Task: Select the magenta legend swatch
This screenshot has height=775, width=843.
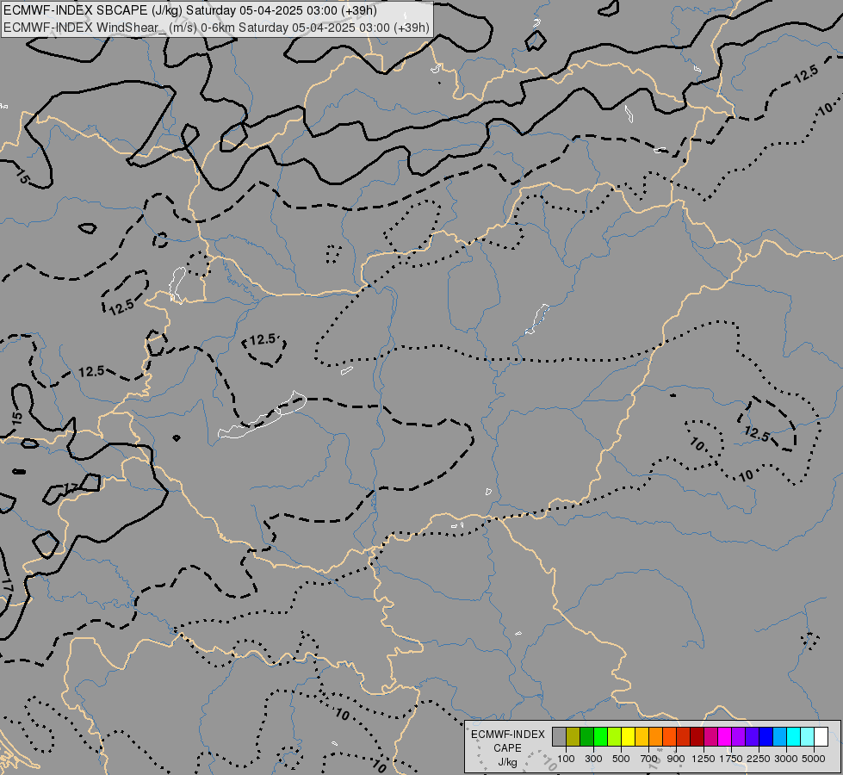Action: [x=724, y=737]
